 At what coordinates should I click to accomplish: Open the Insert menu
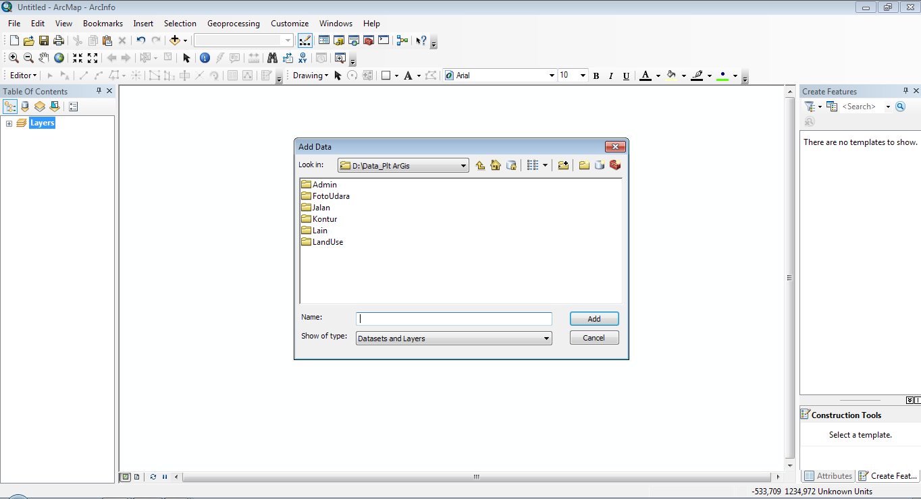point(143,24)
